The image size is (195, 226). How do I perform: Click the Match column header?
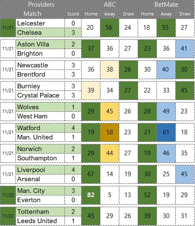tap(32, 14)
